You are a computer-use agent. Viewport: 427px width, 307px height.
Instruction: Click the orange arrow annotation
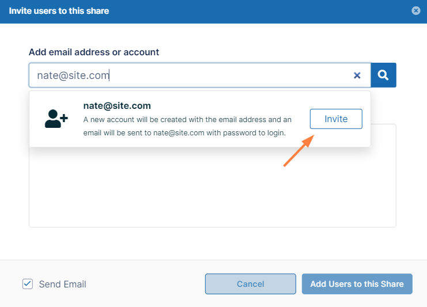click(298, 151)
